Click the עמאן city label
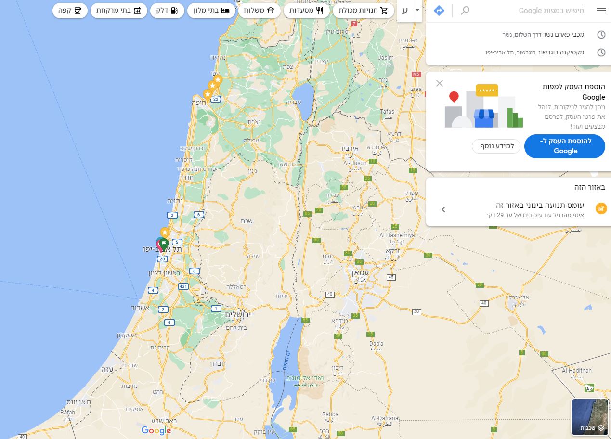611x439 pixels. pyautogui.click(x=360, y=273)
